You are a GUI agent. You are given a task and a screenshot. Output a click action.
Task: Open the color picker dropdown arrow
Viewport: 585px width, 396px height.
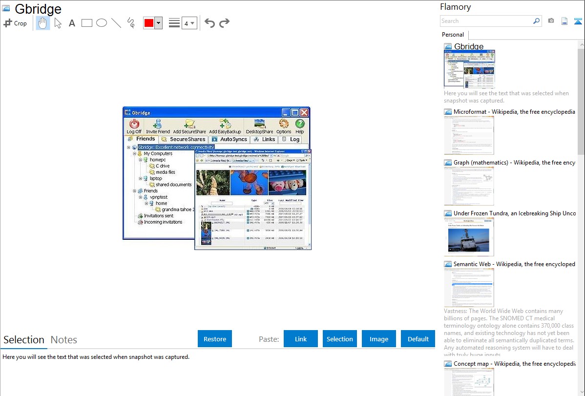pos(158,23)
